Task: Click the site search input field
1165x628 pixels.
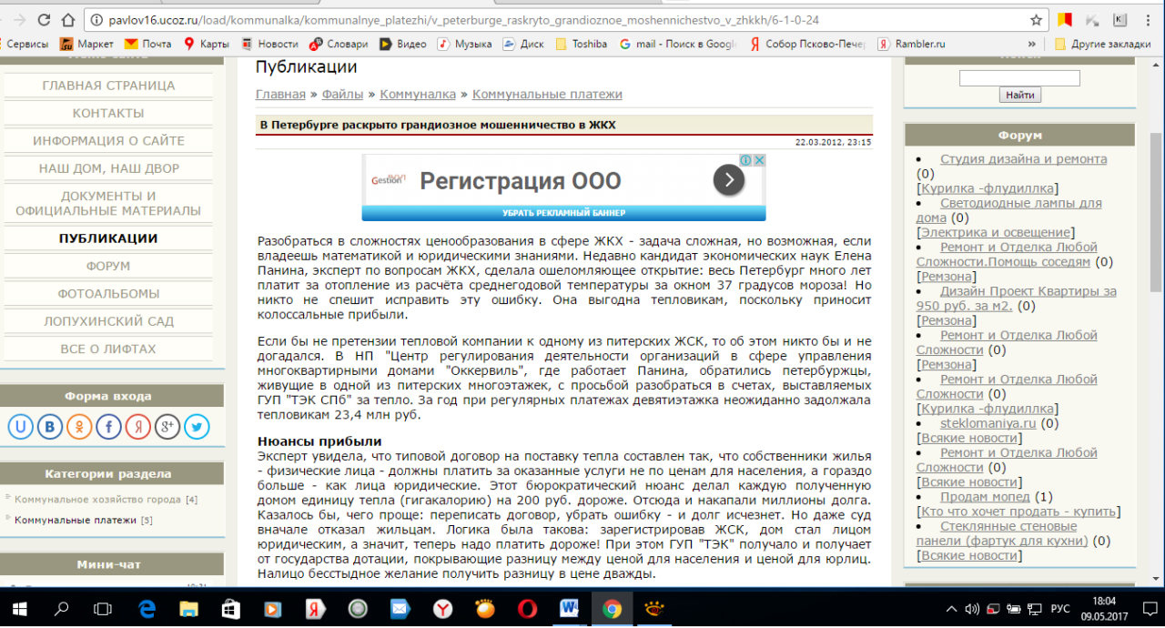Action: coord(1019,78)
